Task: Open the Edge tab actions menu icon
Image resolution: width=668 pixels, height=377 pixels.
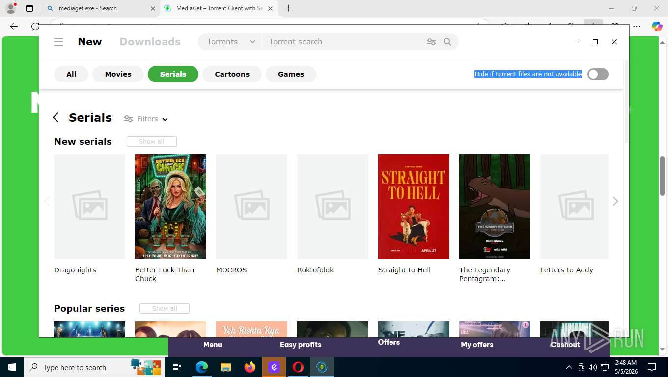Action: click(29, 8)
